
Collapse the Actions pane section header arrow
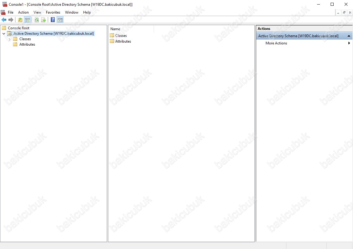349,36
